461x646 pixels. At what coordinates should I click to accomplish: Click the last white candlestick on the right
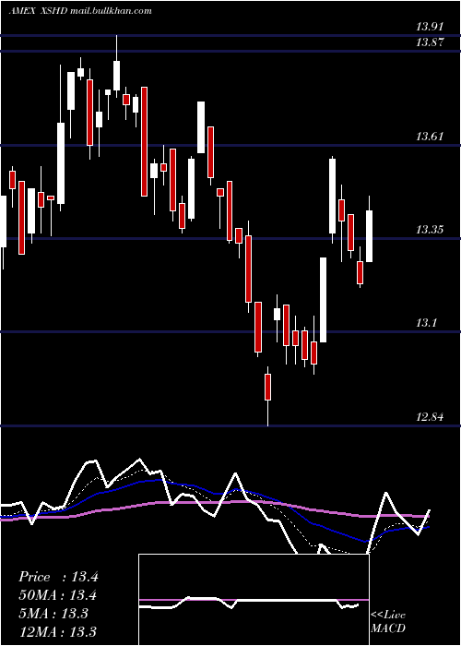coord(369,236)
